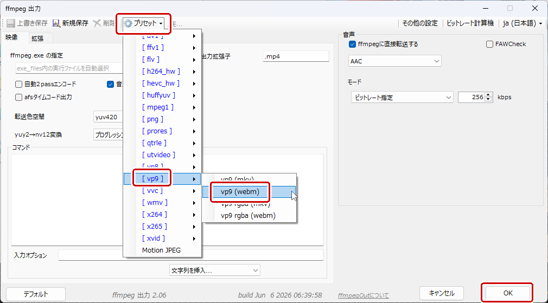Select the [ vp9 ] preset entry
The height and width of the screenshot is (303, 548).
[x=162, y=179]
